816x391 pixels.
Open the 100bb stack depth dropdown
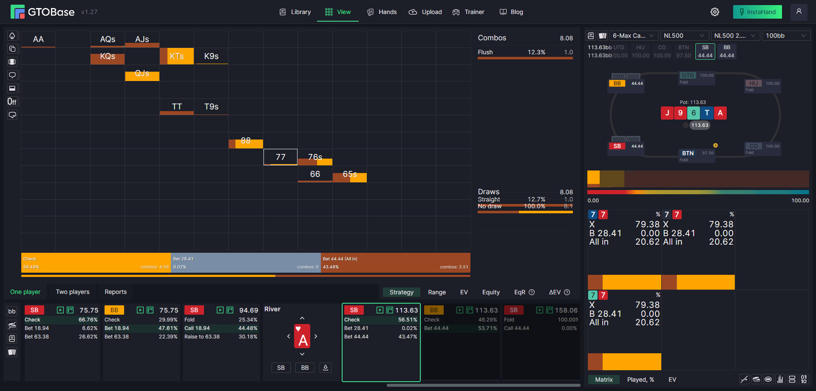(786, 36)
